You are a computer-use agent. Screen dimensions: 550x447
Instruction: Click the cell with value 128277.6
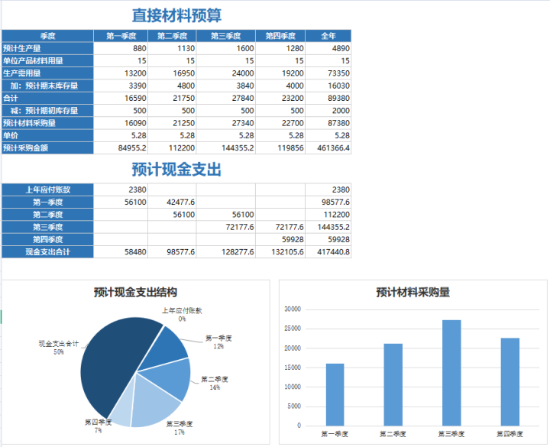coord(226,252)
